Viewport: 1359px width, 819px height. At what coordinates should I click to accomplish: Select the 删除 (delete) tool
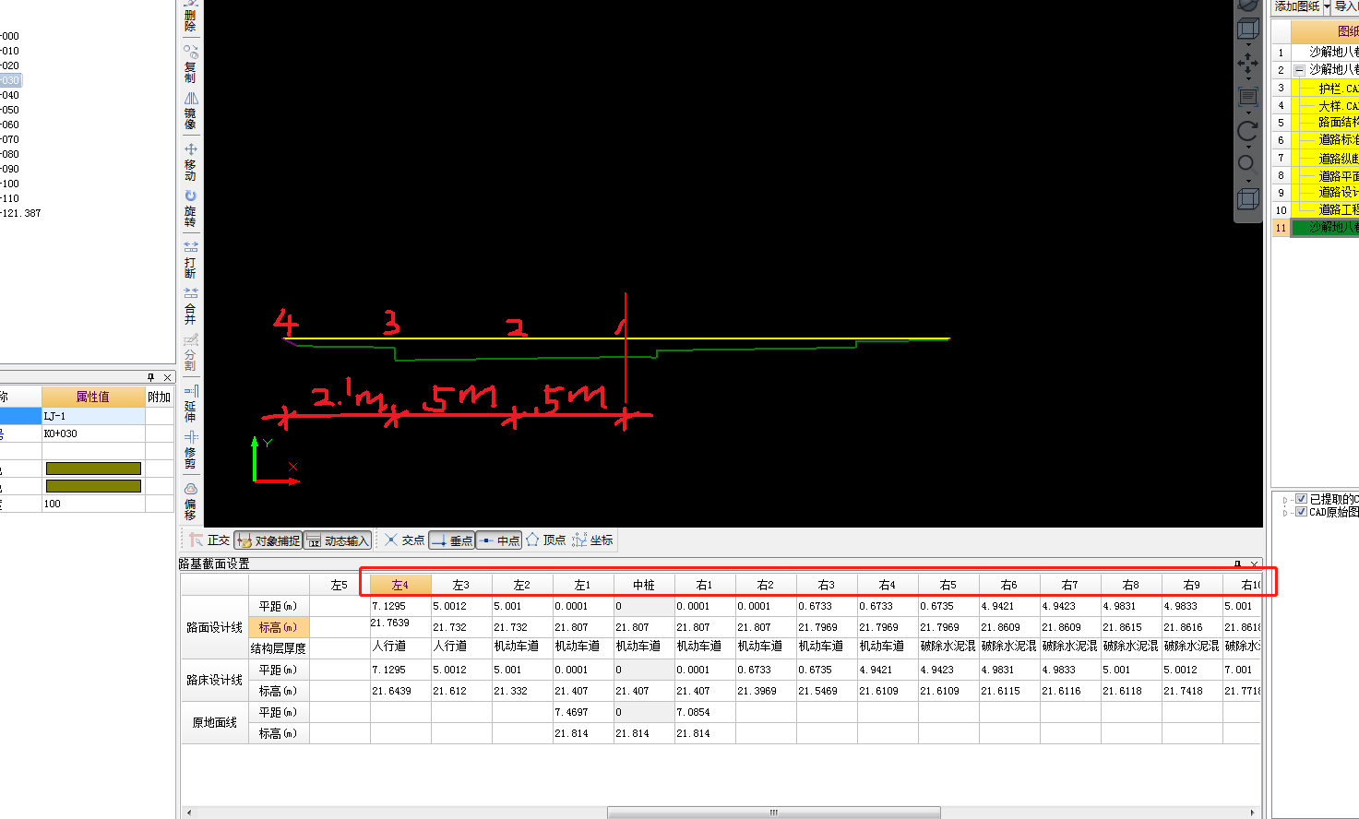pos(190,17)
